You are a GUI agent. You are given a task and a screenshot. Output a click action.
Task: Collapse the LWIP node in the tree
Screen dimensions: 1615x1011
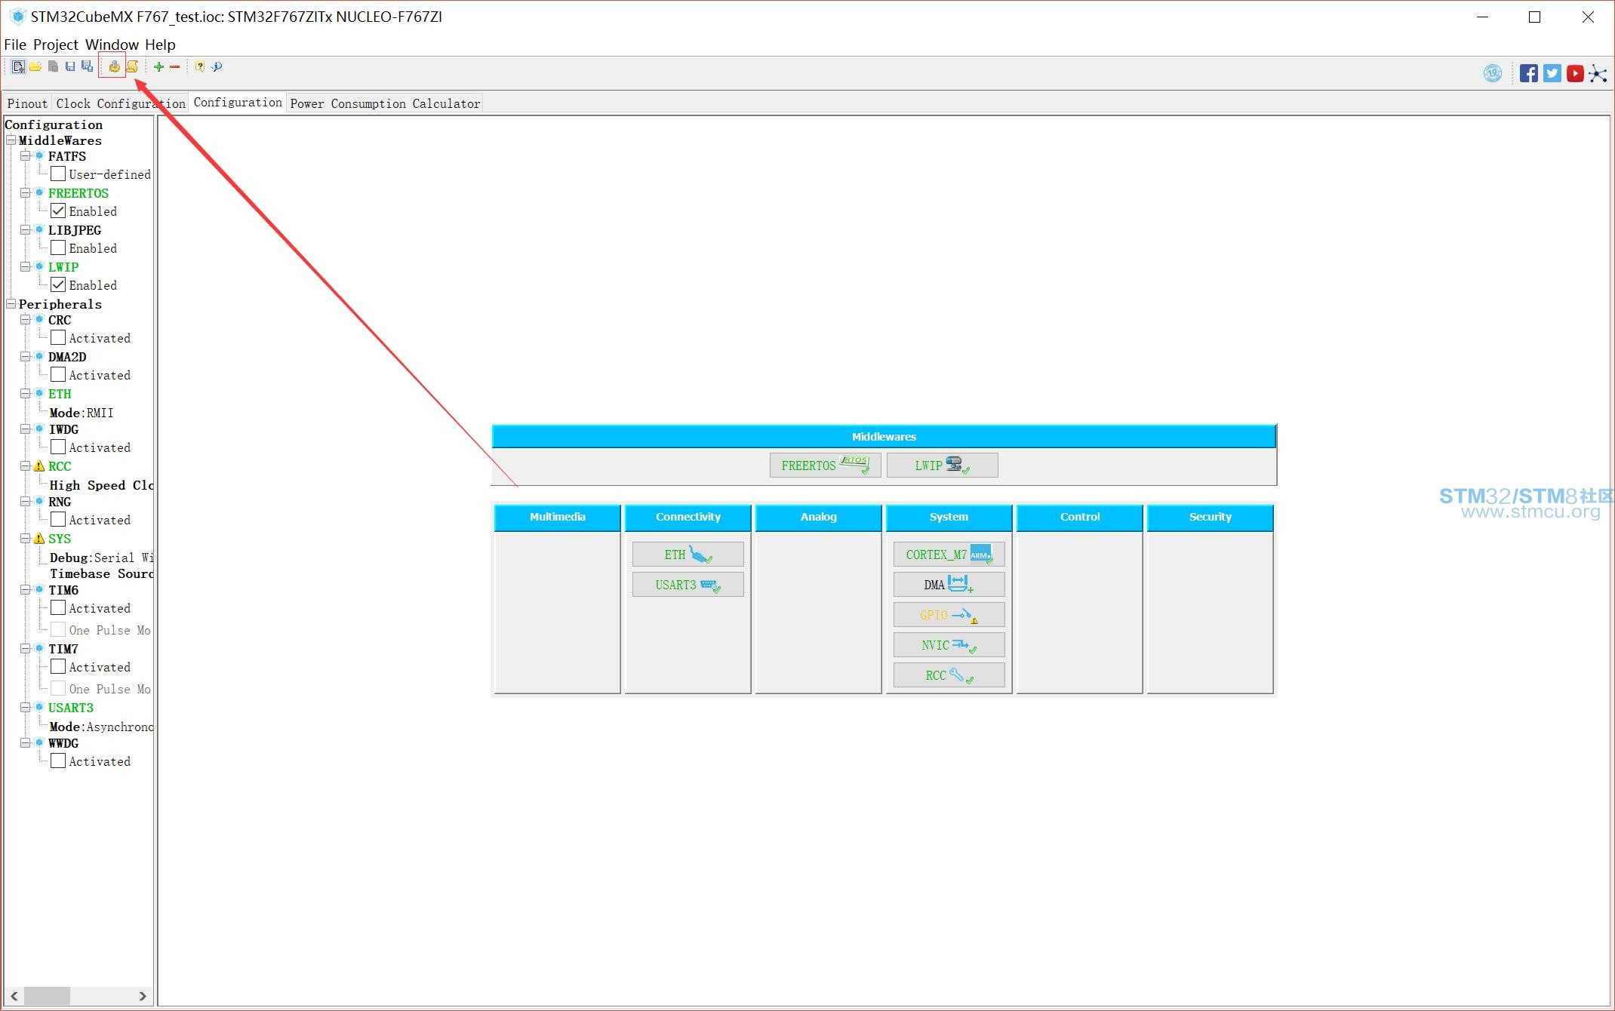[x=26, y=267]
